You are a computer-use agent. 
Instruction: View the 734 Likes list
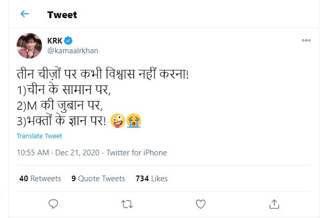pos(151,179)
